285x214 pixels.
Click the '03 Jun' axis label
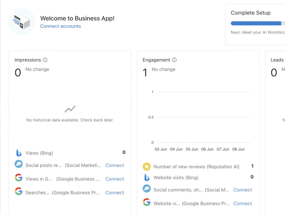161,149
